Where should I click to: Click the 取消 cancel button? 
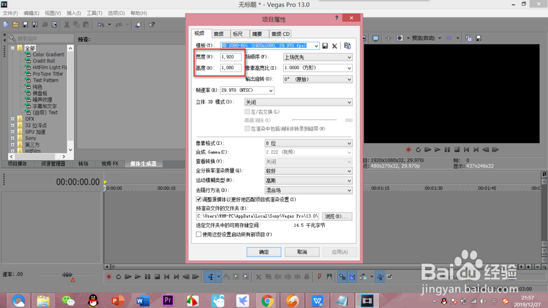coord(302,252)
